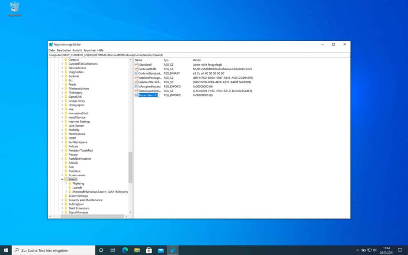This screenshot has width=408, height=255.
Task: Click the IsAssignedAccess DWORD icon
Action: pyautogui.click(x=136, y=86)
